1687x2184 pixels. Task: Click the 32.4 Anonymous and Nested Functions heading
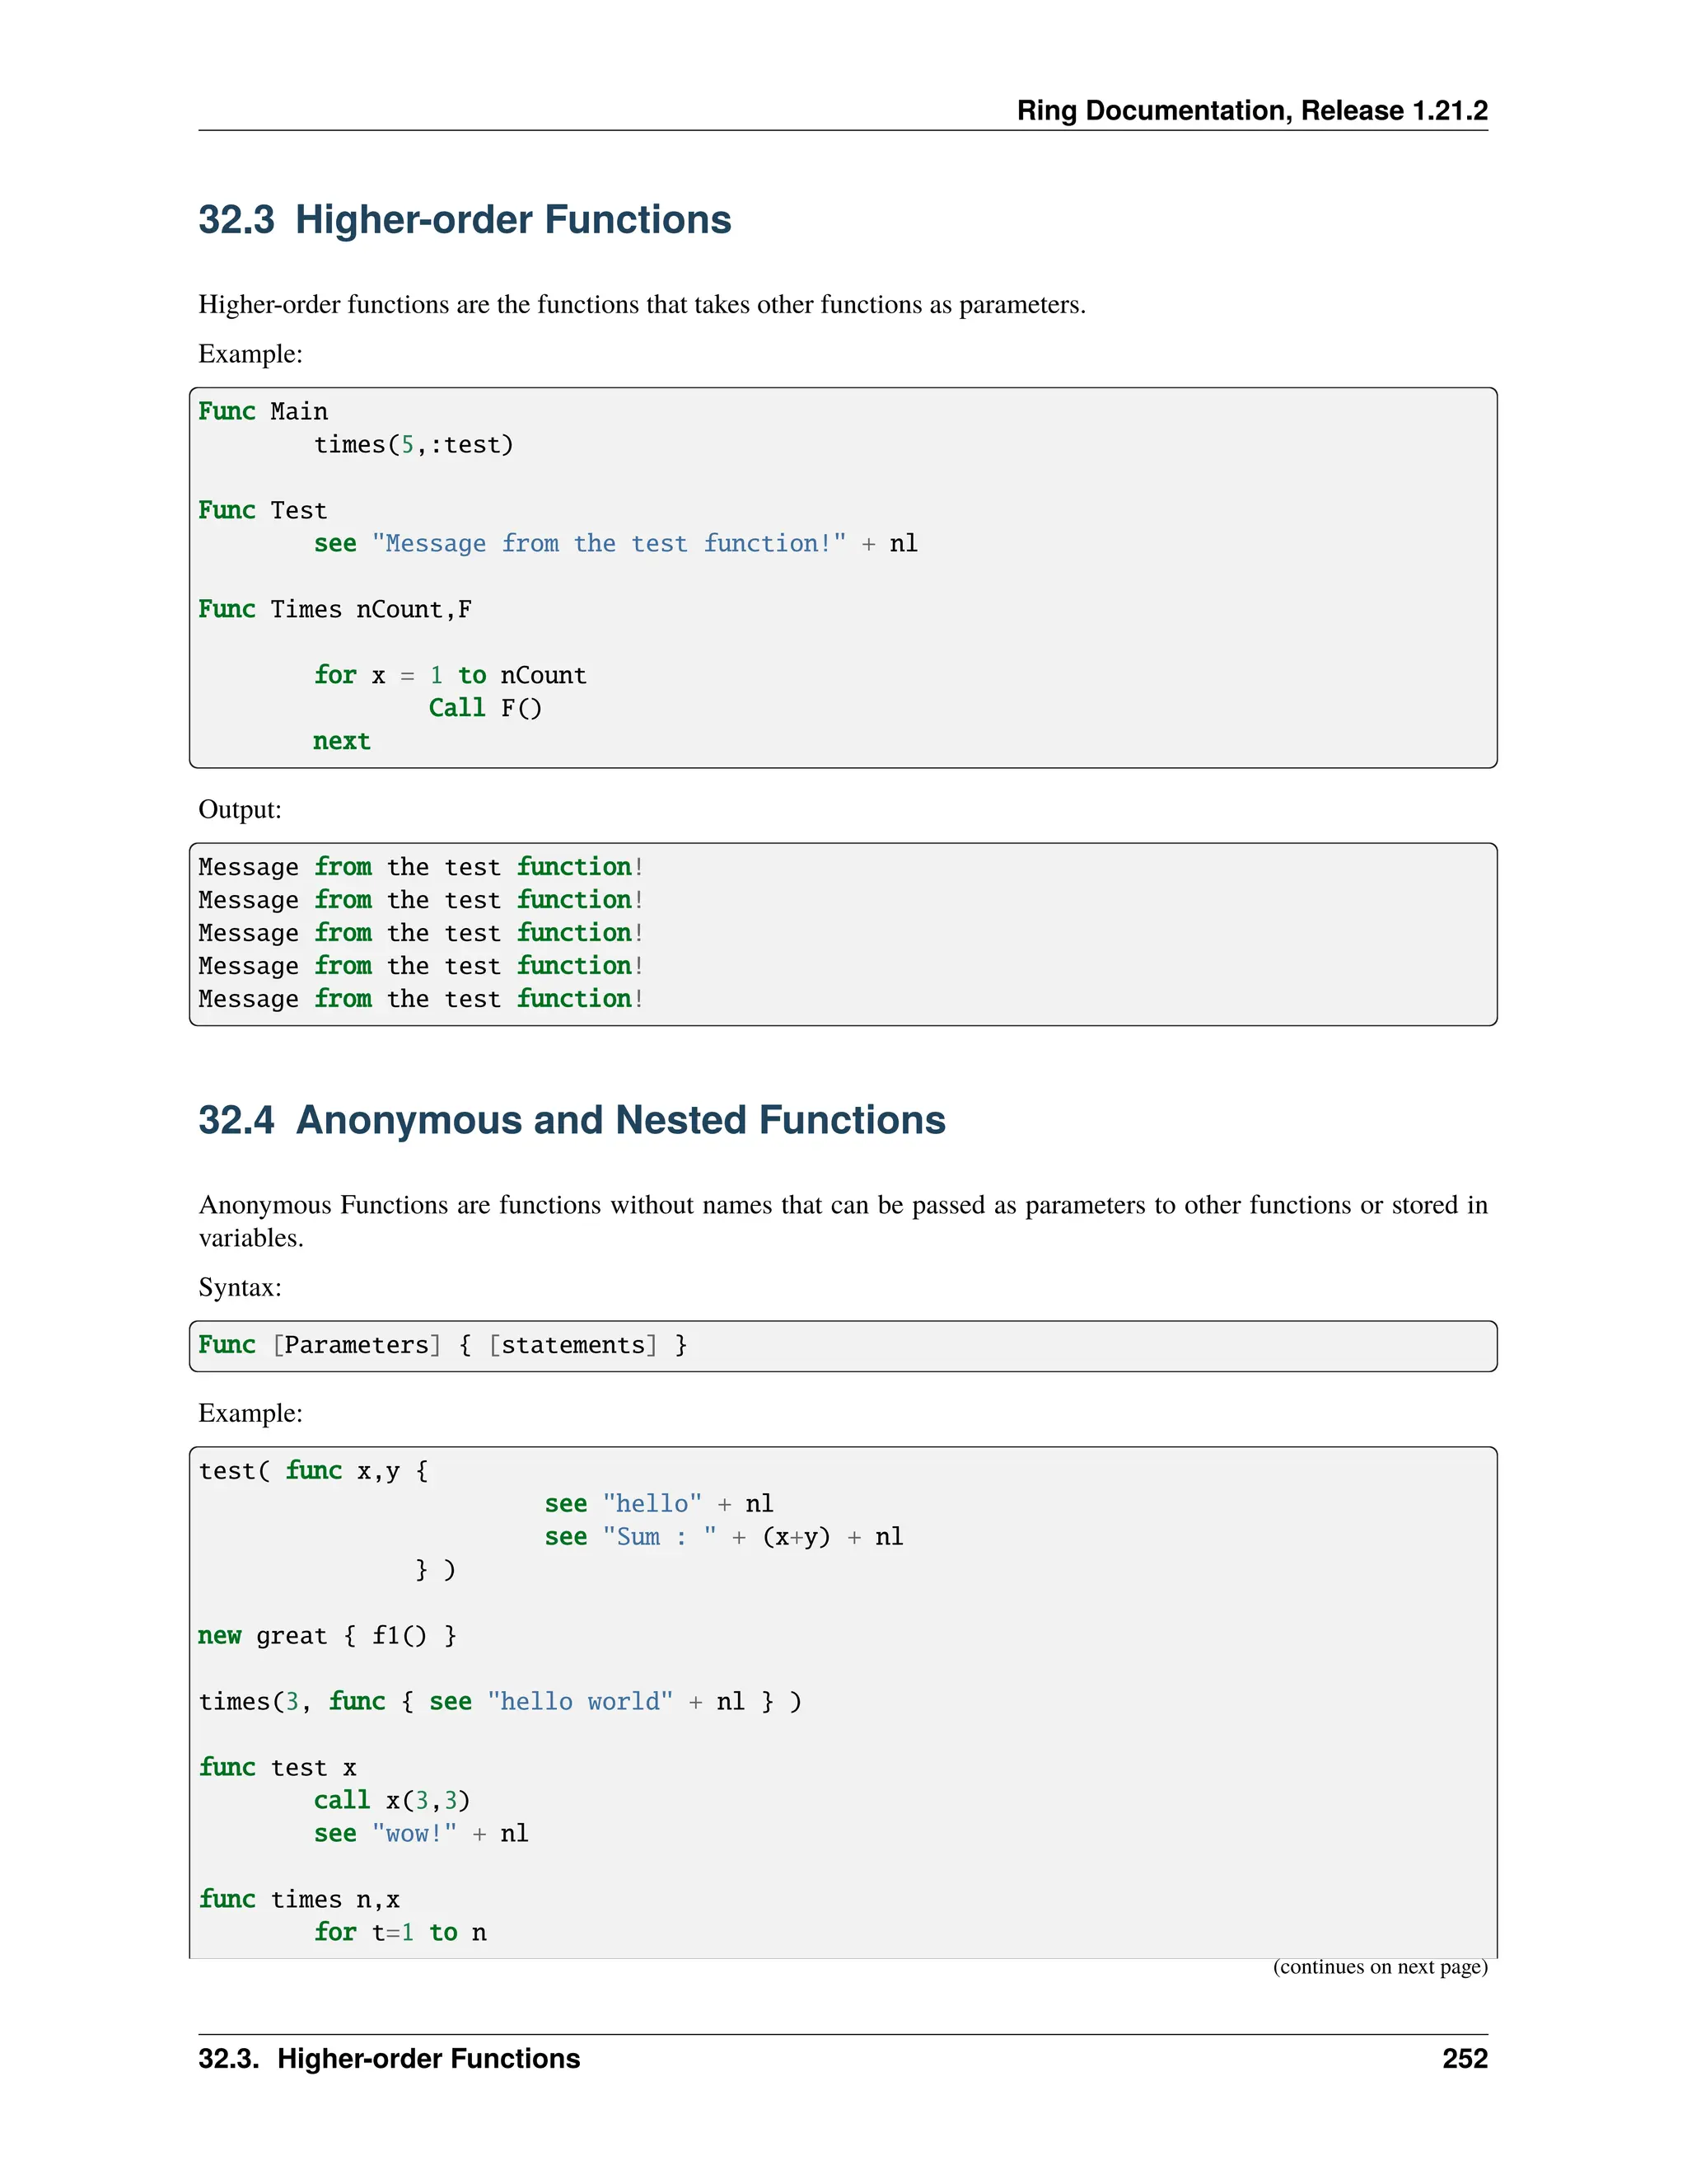tap(572, 1120)
